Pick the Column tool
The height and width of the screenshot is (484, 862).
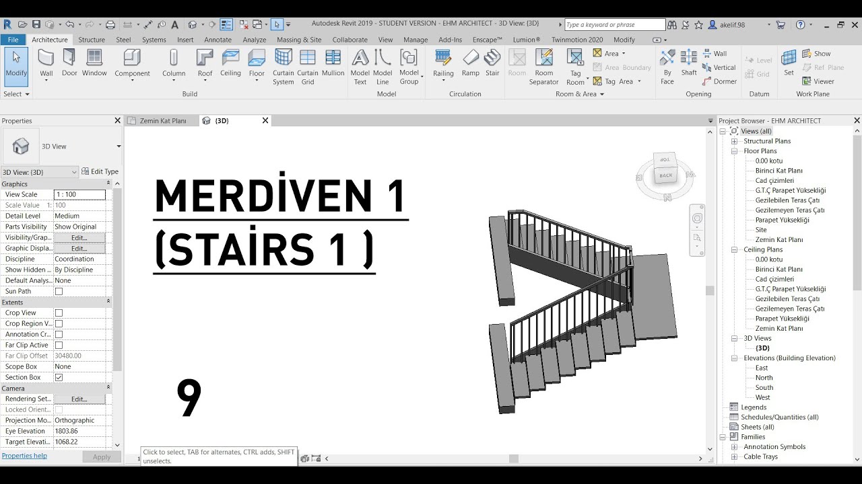[174, 64]
